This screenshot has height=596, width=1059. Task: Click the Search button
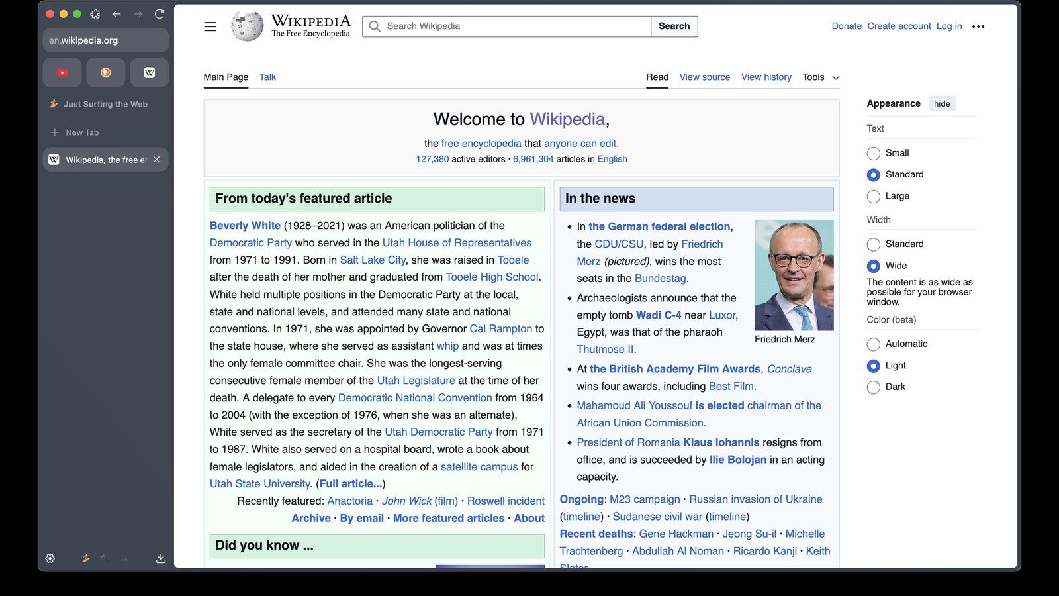674,26
